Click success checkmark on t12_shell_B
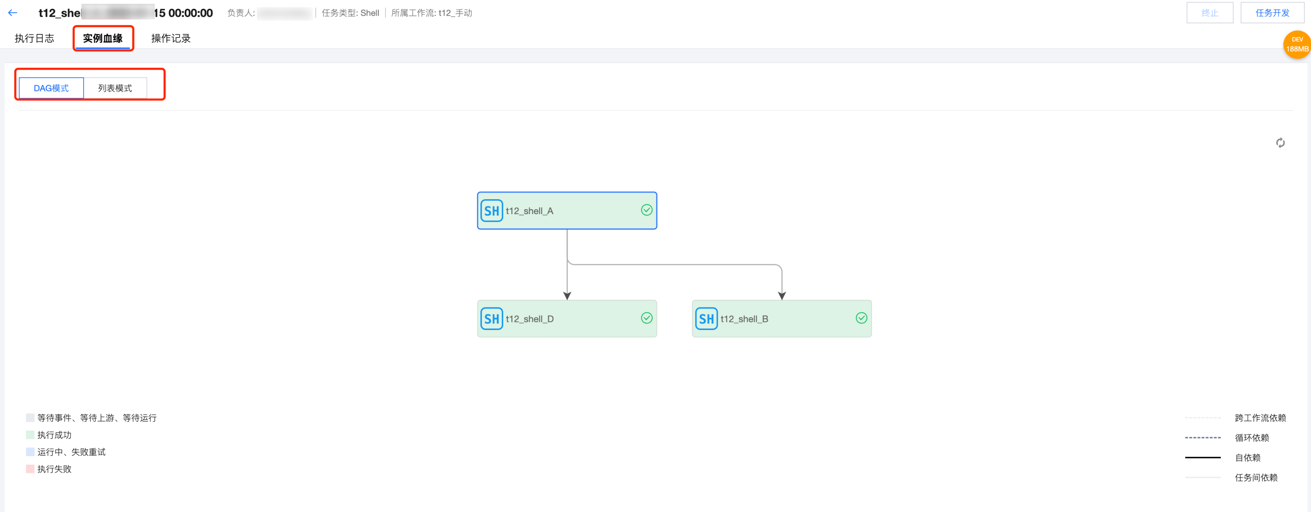This screenshot has width=1311, height=512. pyautogui.click(x=861, y=318)
